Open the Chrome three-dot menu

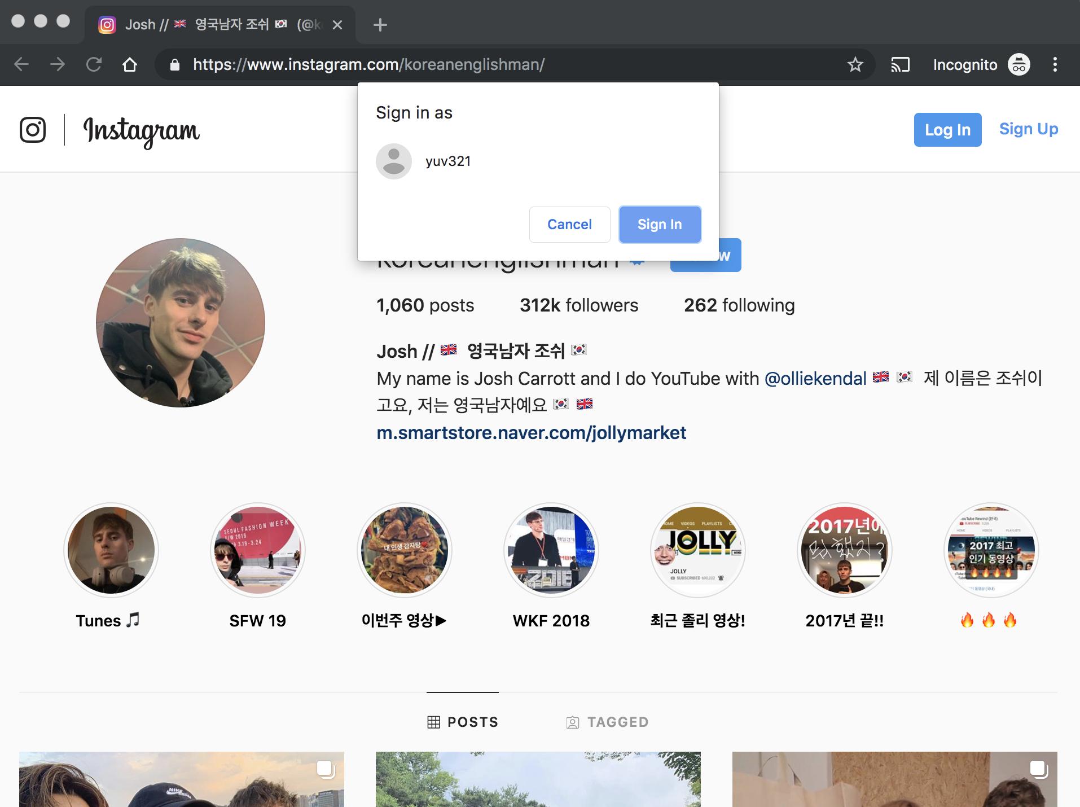click(1055, 64)
